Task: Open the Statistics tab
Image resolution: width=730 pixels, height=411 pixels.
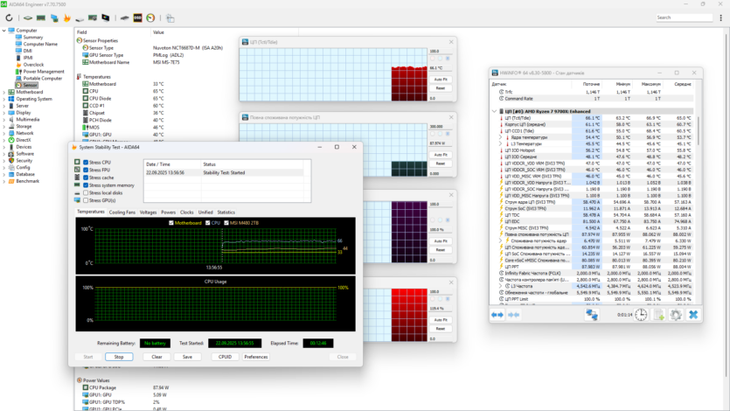Action: (x=226, y=212)
